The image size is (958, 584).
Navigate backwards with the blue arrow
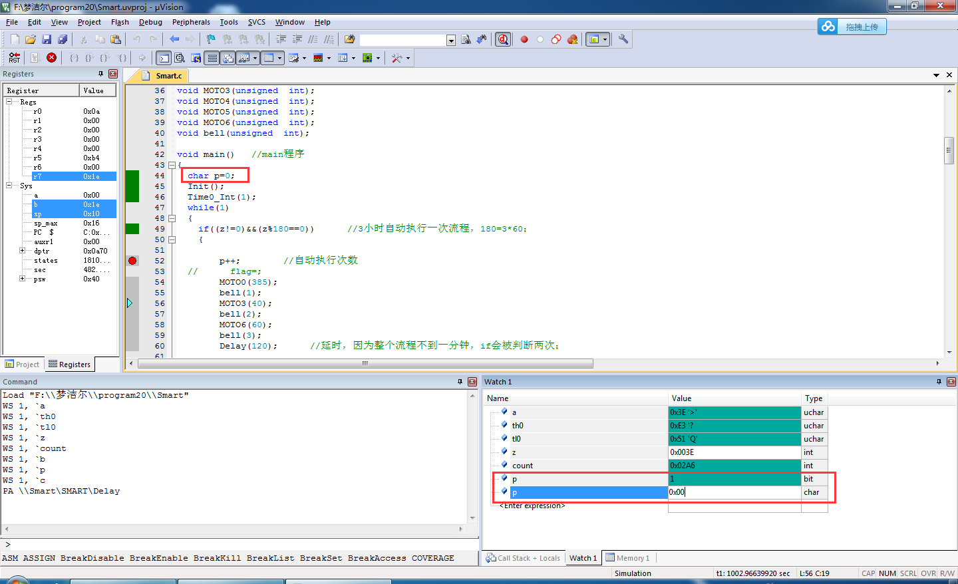point(174,40)
